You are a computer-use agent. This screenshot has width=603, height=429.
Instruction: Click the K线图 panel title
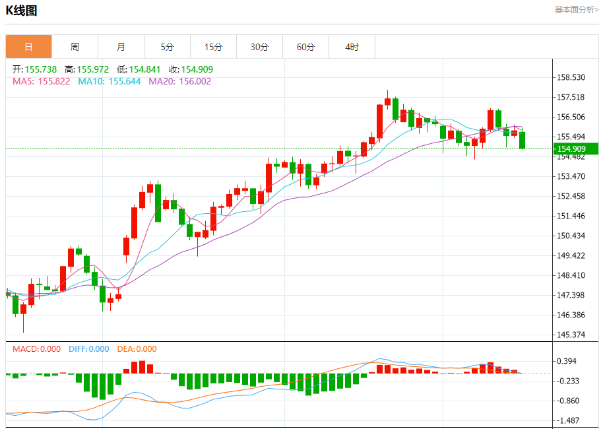[22, 11]
